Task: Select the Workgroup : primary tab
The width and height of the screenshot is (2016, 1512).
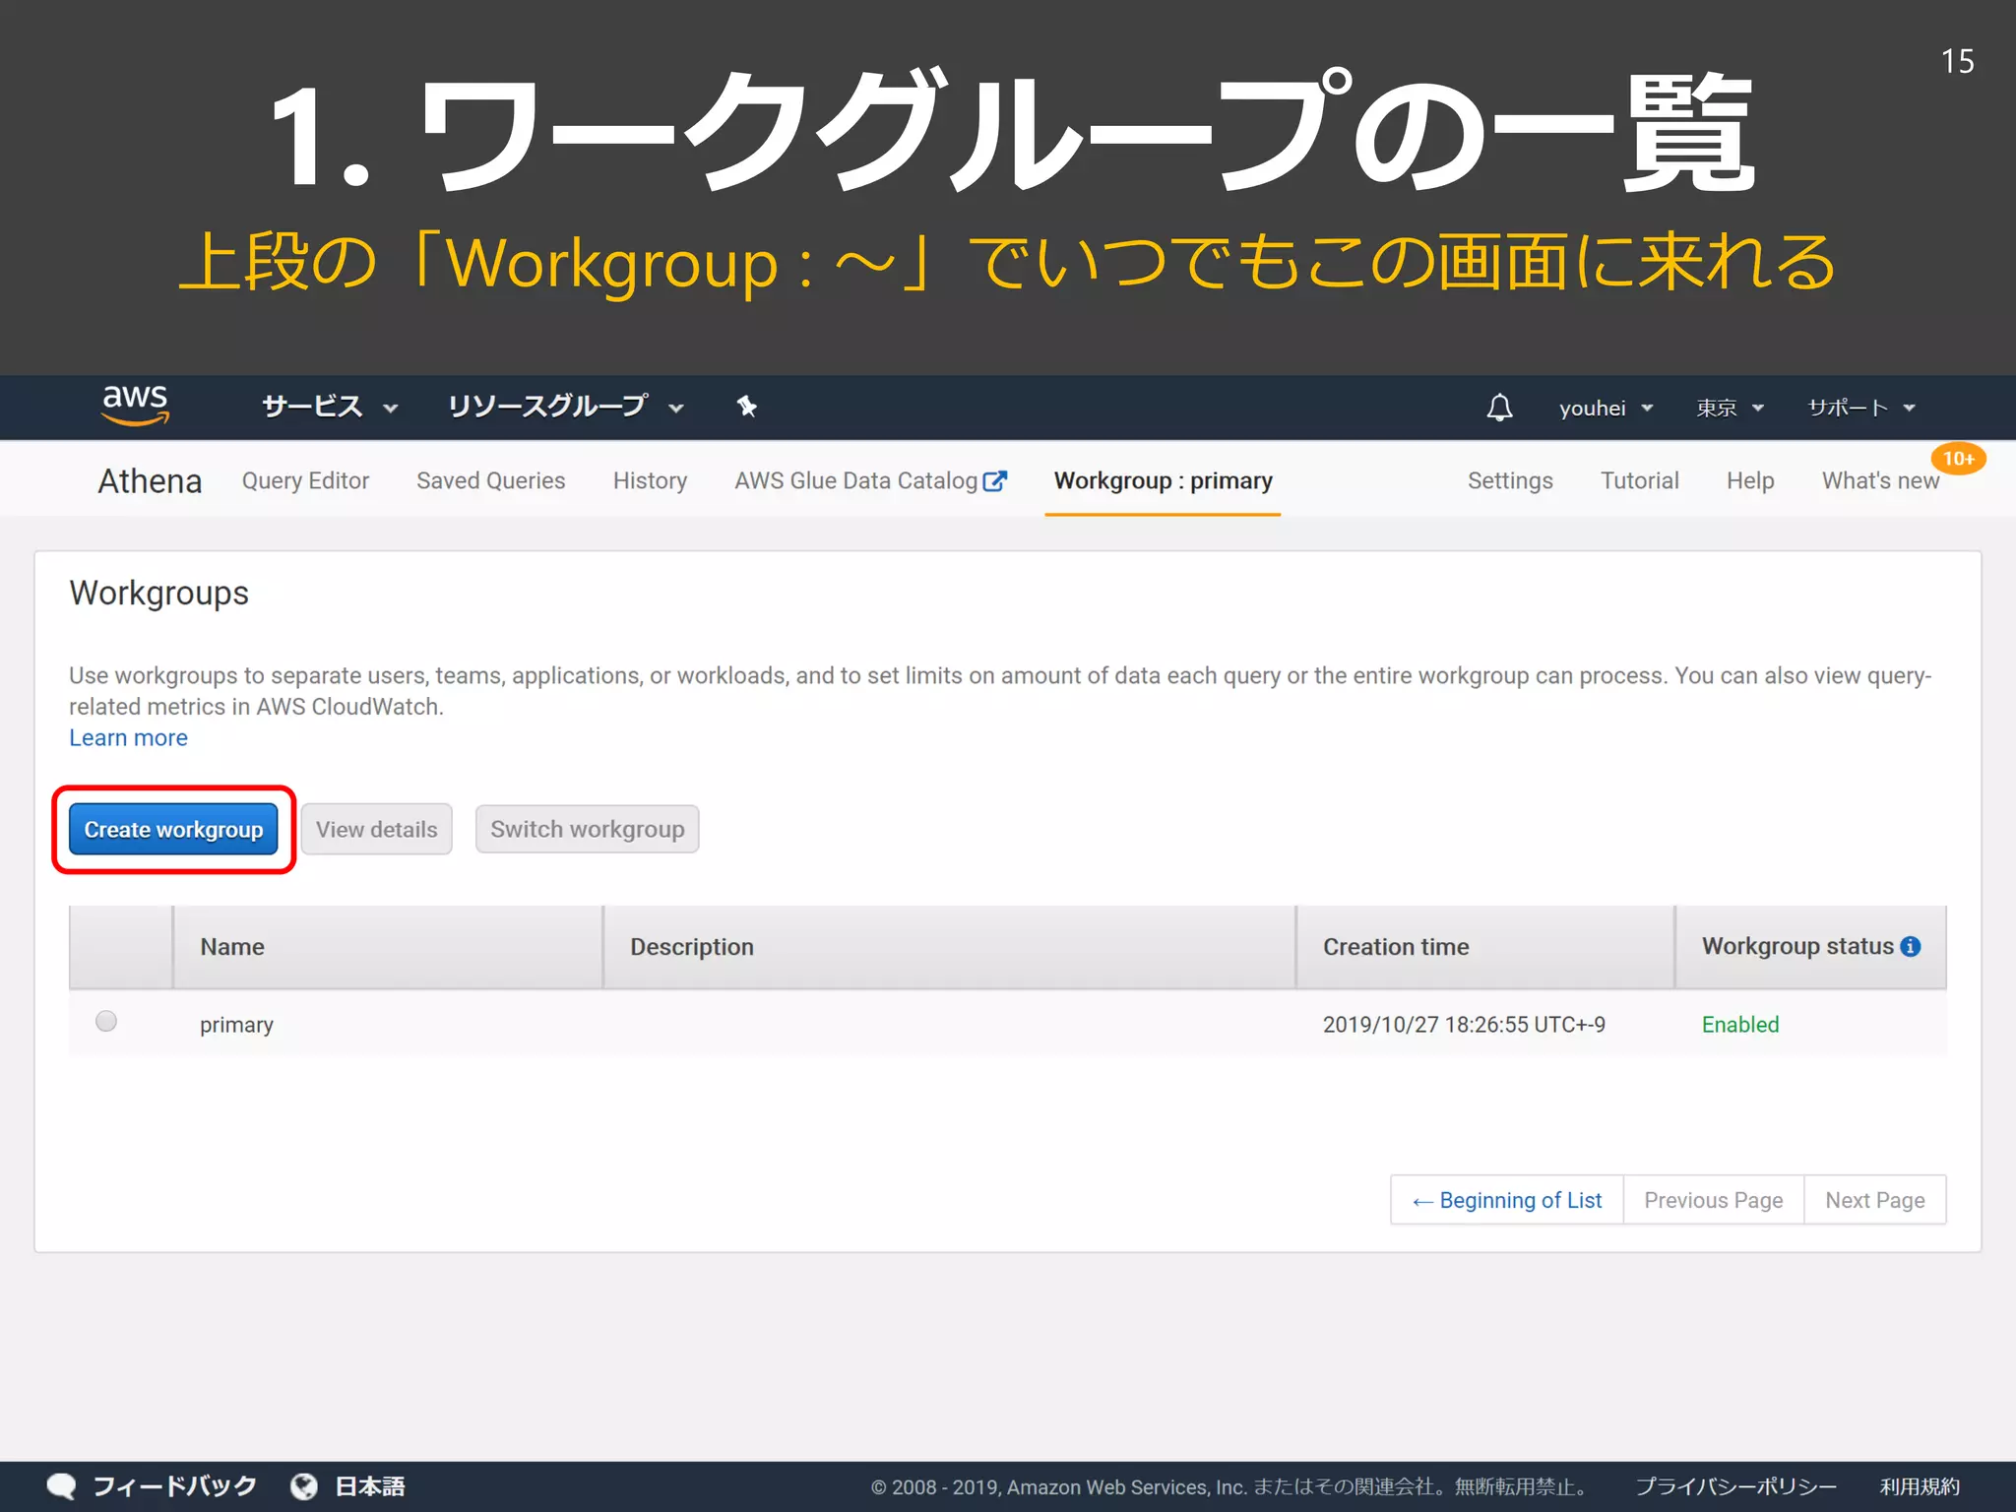Action: coord(1163,480)
